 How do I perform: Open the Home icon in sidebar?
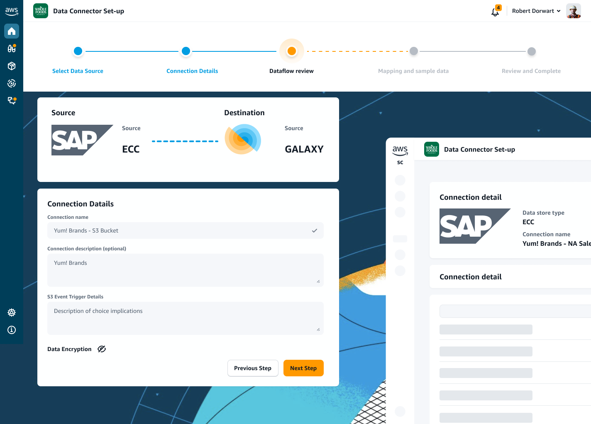[12, 31]
